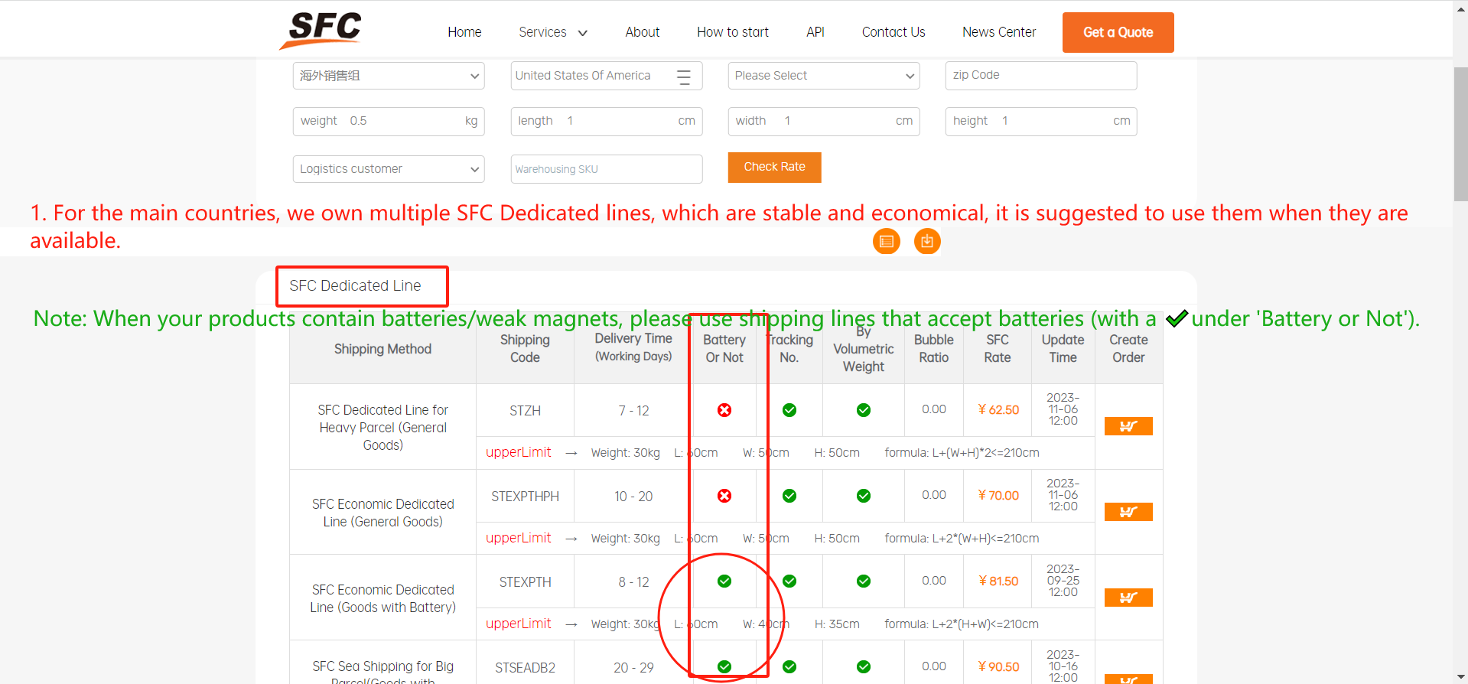The width and height of the screenshot is (1468, 684).
Task: Focus the zip Code field
Action: click(x=1040, y=75)
